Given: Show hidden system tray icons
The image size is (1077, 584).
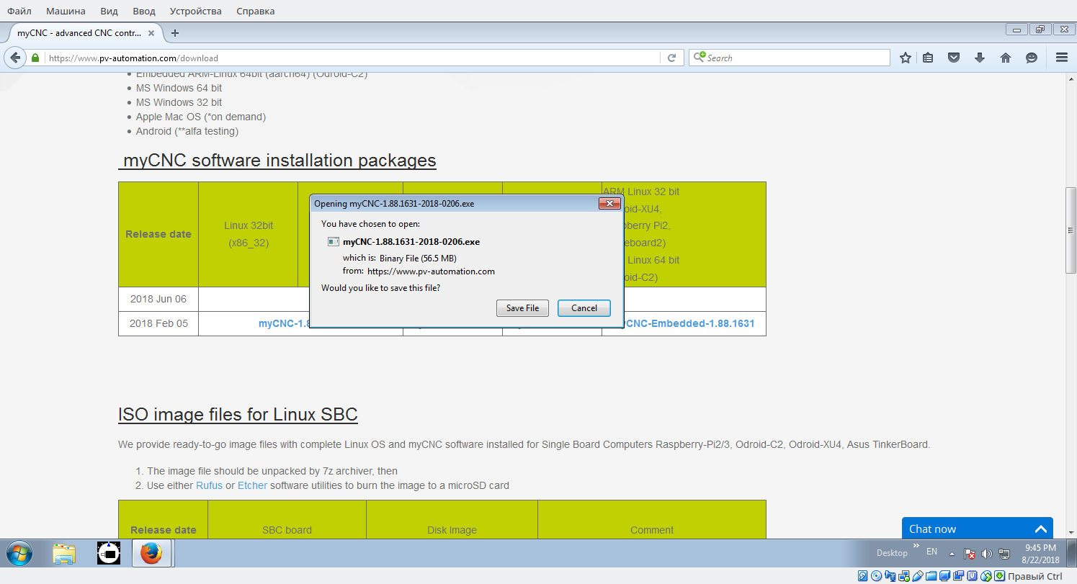Looking at the screenshot, I should [x=952, y=554].
